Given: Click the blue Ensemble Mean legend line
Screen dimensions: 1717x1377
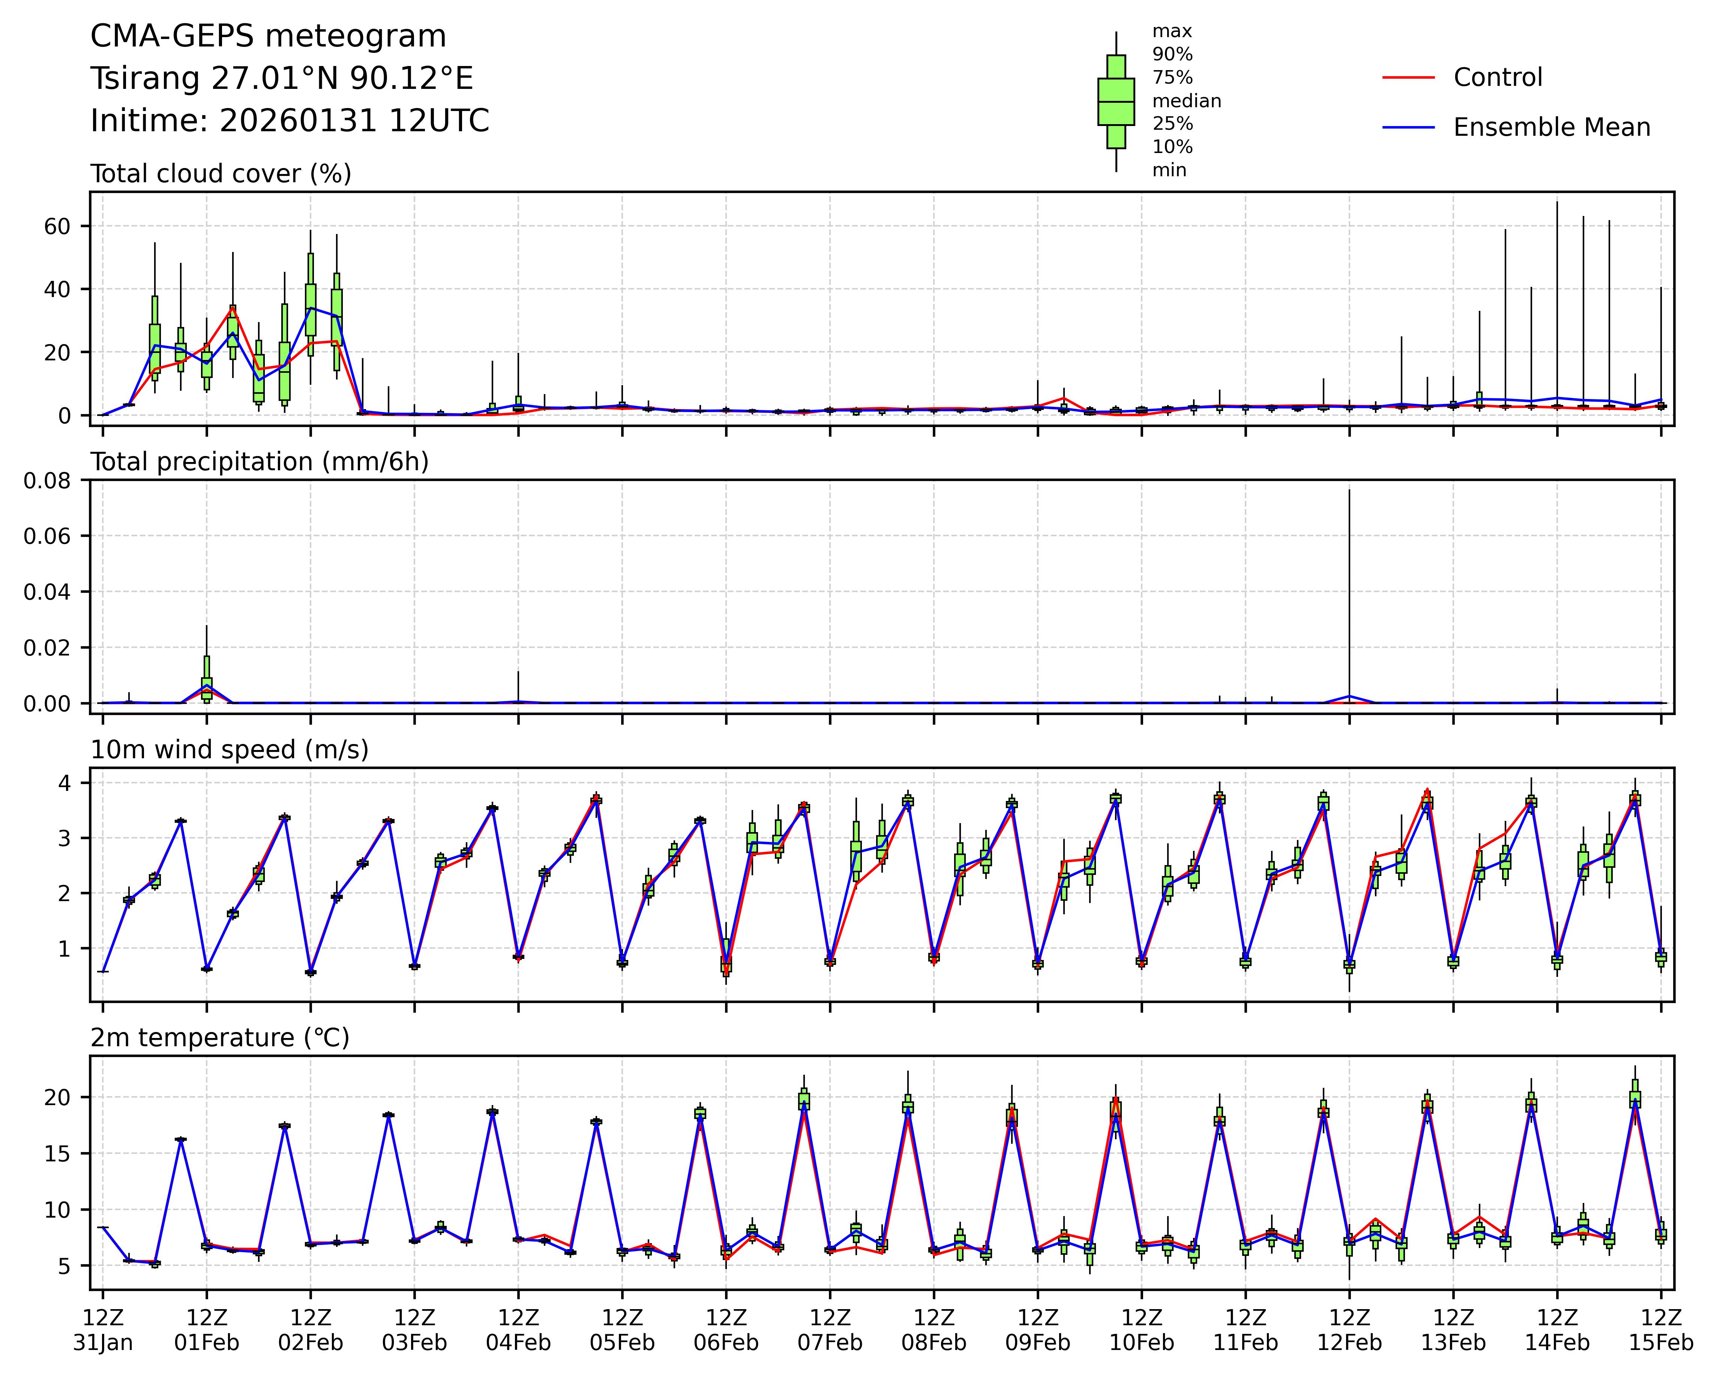Looking at the screenshot, I should click(1408, 127).
